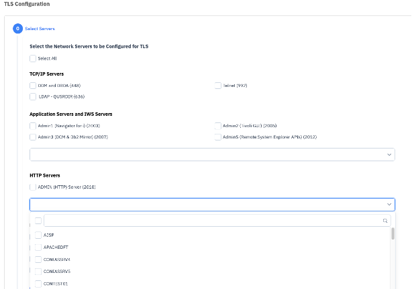Click the dropdown list scrollbar thumb
412x289 pixels.
393,233
